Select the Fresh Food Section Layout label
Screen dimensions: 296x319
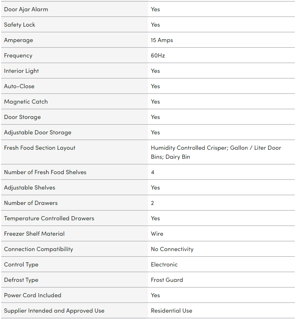tap(40, 148)
